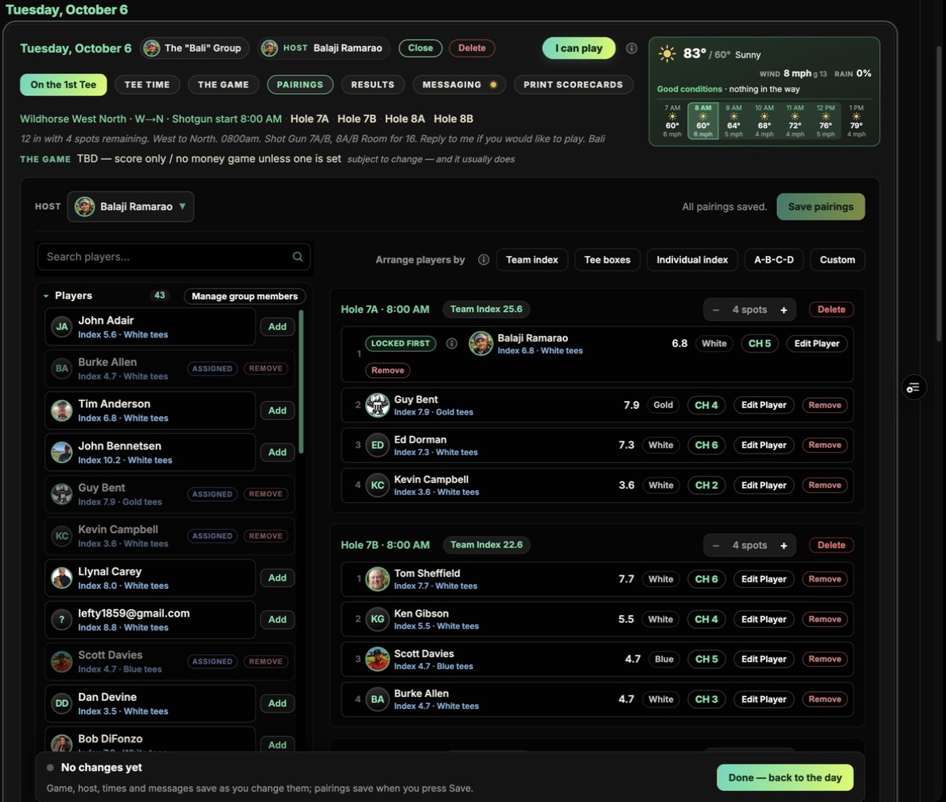
Task: Collapse the Players list section
Action: 46,296
